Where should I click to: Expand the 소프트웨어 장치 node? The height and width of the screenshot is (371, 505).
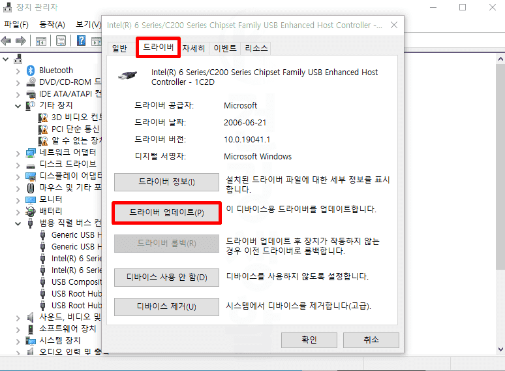(x=18, y=330)
